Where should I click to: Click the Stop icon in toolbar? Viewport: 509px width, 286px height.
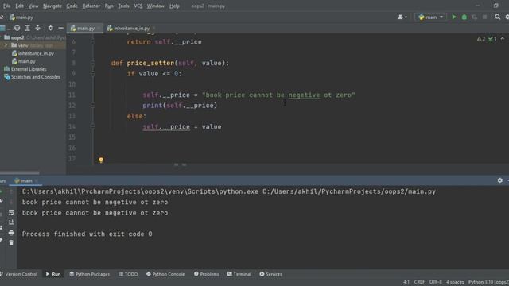pos(484,17)
